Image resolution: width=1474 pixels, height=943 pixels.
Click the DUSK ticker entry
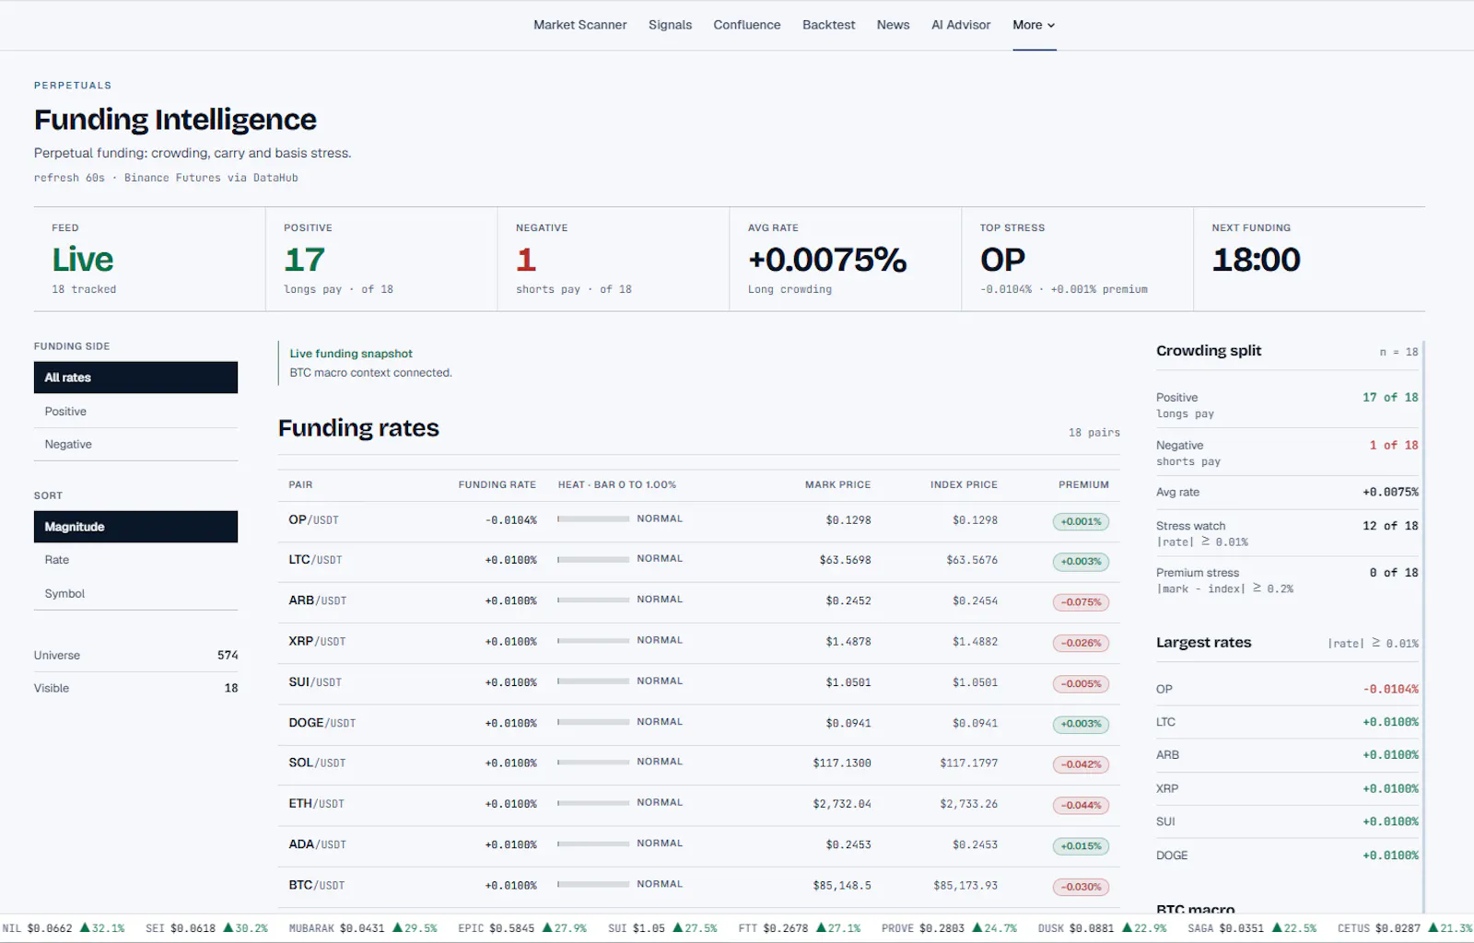point(1102,928)
